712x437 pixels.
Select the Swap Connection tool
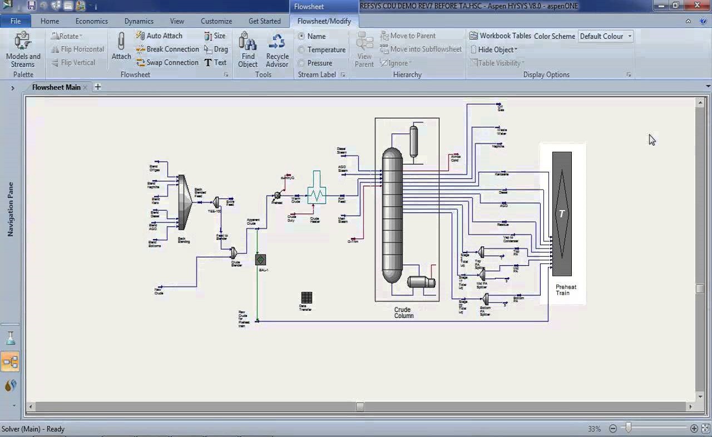pyautogui.click(x=167, y=62)
